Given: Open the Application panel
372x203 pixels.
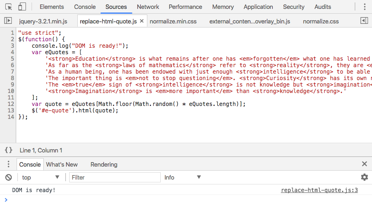Looking at the screenshot, I should 258,7.
